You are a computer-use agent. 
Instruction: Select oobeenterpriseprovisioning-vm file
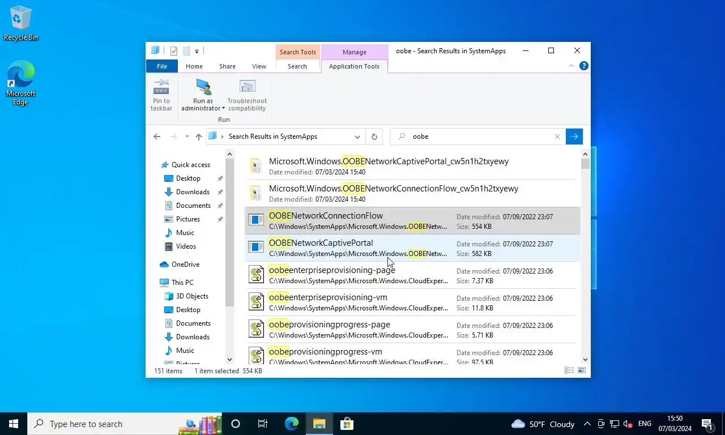click(x=412, y=302)
